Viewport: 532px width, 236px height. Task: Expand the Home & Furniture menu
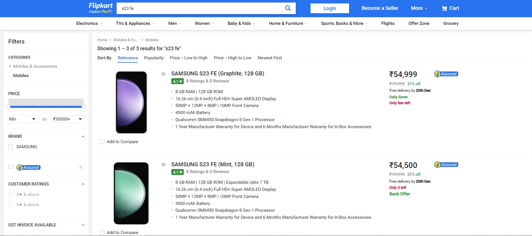(x=288, y=23)
